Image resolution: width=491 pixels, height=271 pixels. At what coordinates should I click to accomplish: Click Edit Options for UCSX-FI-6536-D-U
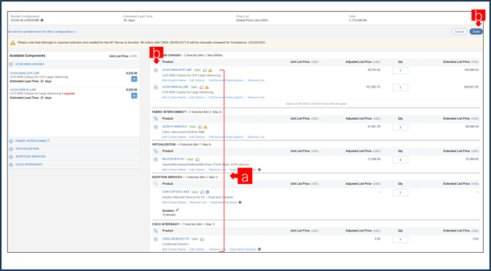click(x=197, y=137)
